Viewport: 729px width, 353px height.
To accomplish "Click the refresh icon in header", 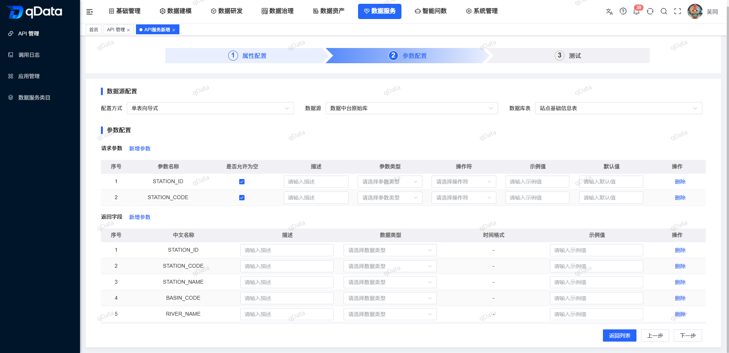I will tap(650, 11).
